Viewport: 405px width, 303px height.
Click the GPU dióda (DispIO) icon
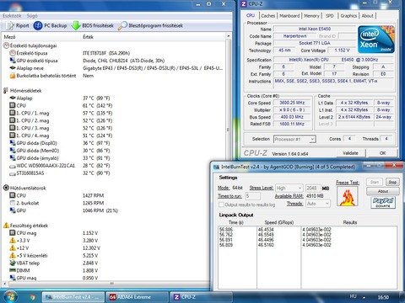tap(13, 143)
